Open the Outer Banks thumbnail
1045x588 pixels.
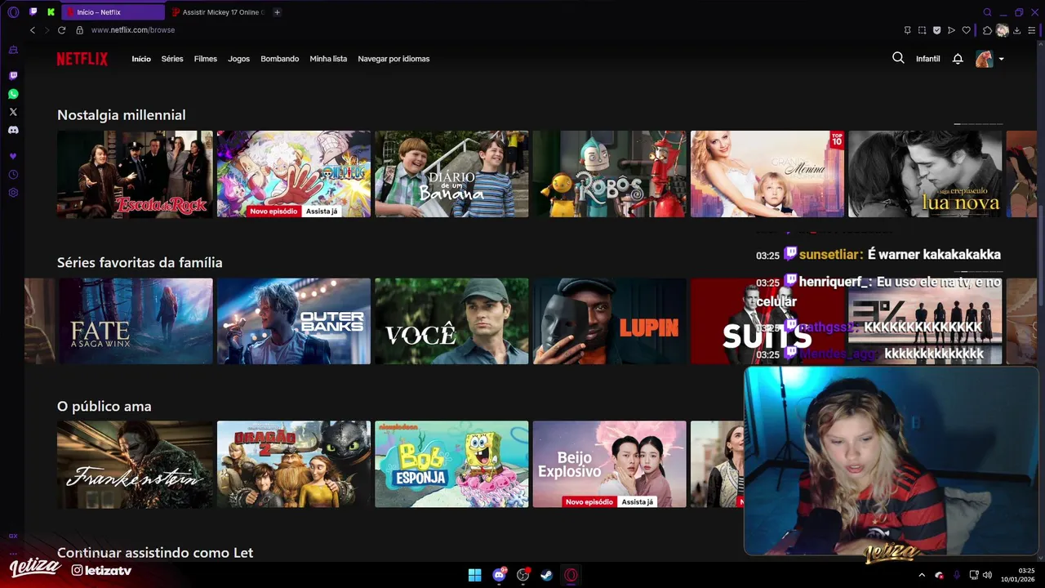pos(294,321)
